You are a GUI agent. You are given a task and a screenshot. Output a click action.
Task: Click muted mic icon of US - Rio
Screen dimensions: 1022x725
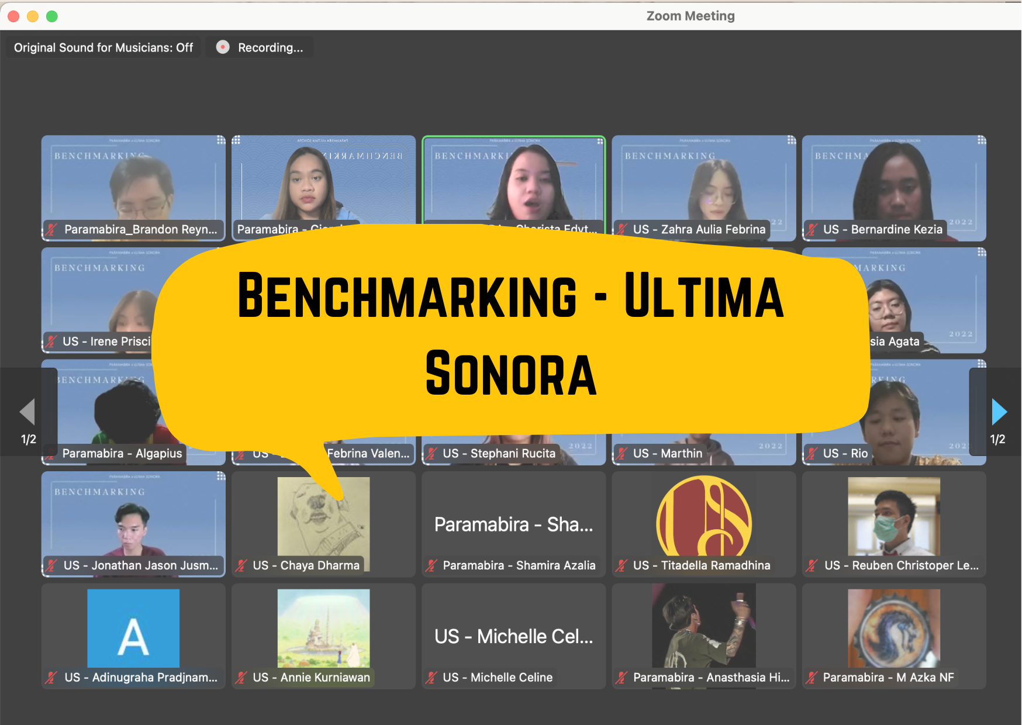click(x=812, y=454)
